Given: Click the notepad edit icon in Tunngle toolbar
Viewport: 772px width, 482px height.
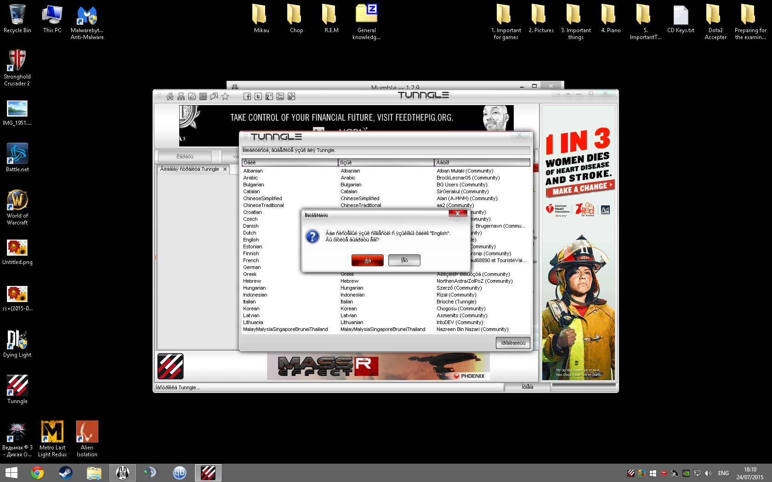Looking at the screenshot, I should (x=192, y=96).
